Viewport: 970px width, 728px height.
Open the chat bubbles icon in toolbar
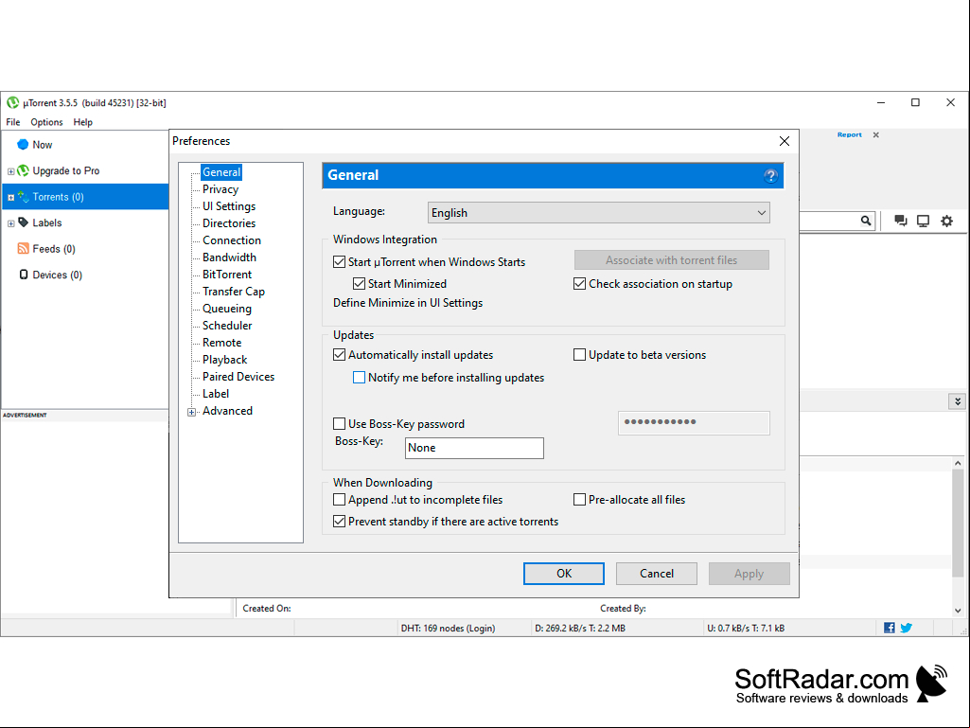(901, 221)
